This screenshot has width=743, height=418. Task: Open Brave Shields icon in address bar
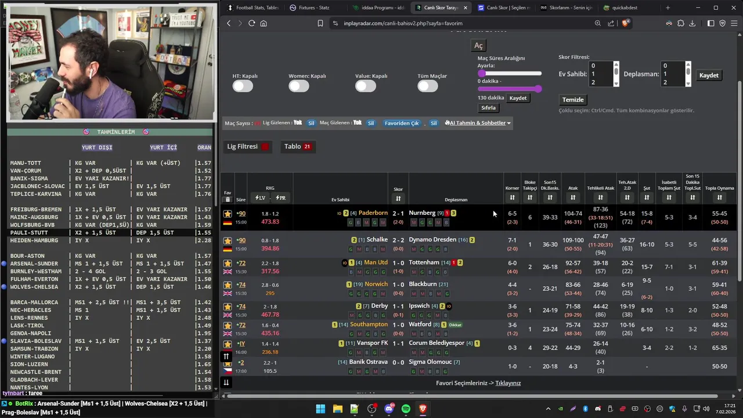625,23
